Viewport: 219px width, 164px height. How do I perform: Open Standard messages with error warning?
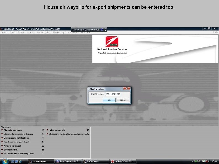(x=18, y=134)
